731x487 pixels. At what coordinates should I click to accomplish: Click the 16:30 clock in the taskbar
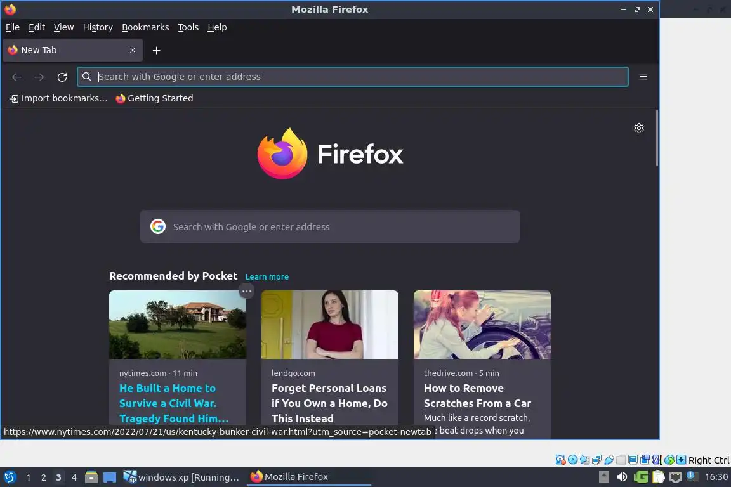[716, 477]
